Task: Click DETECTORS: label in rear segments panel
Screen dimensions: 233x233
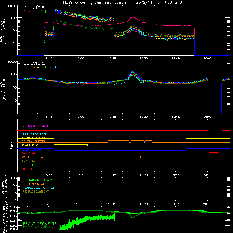Action: (x=35, y=63)
